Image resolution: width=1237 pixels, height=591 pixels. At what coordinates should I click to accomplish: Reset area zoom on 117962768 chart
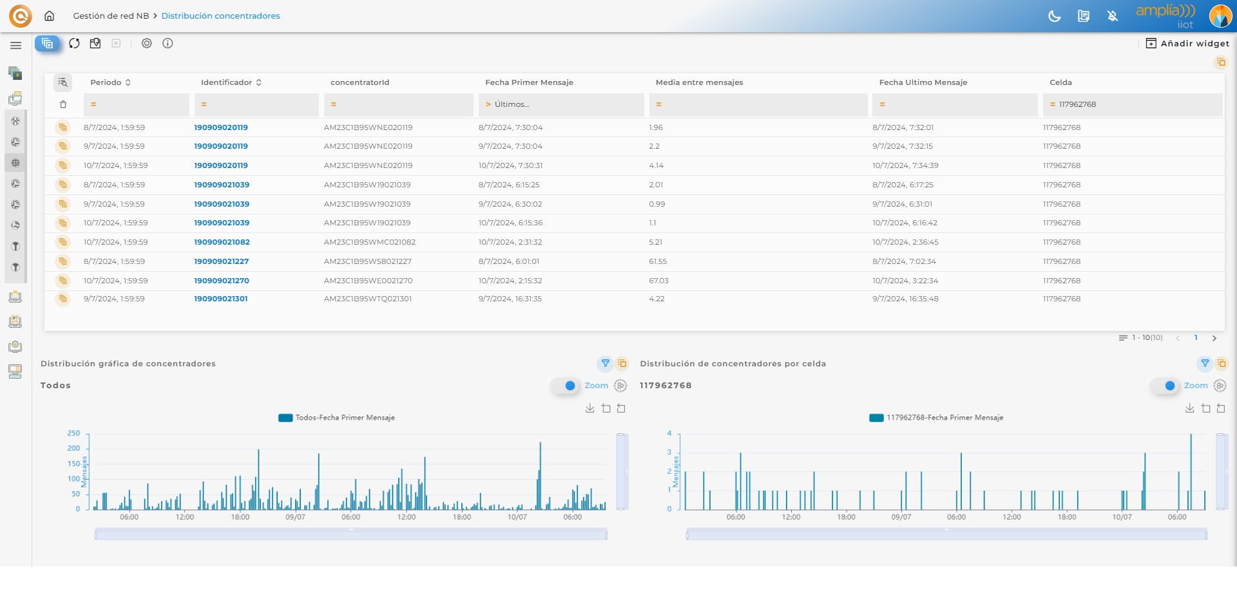(x=1221, y=408)
